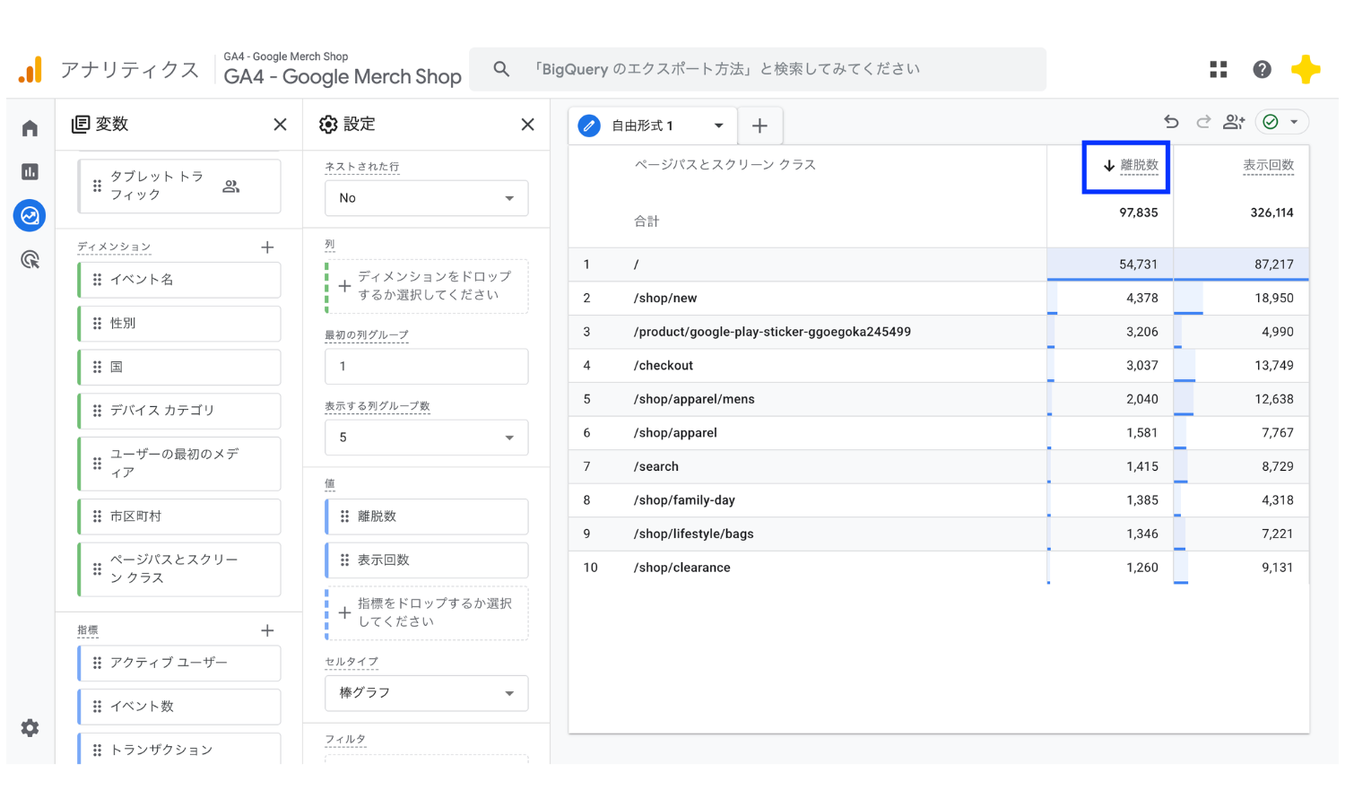Click the green check status icon

[1271, 122]
